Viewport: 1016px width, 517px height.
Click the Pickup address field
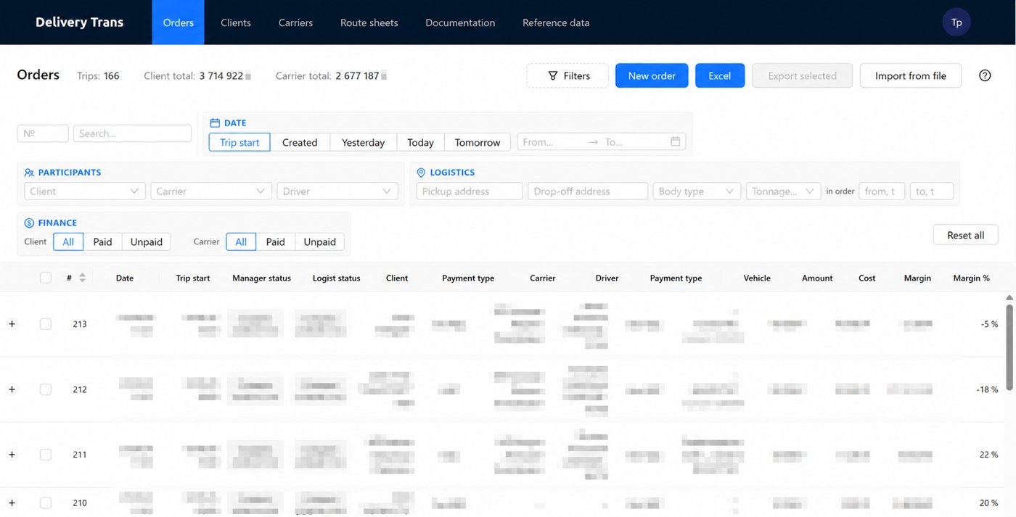coord(470,191)
